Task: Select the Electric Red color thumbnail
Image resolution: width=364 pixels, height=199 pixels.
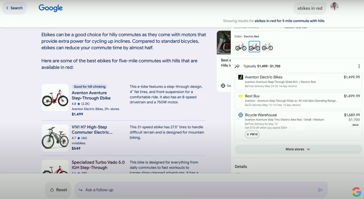Action: pos(254,47)
